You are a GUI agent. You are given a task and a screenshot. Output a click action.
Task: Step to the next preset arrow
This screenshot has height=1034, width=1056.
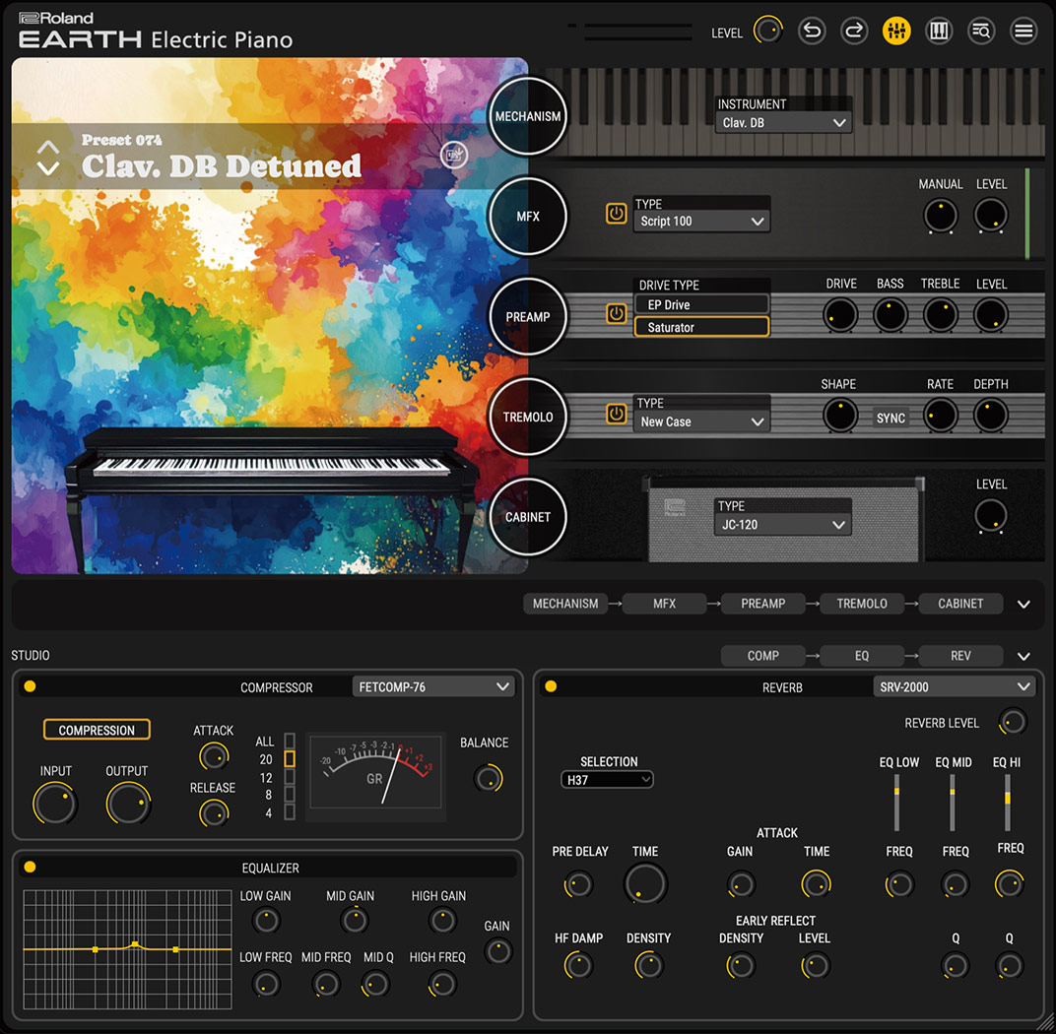pyautogui.click(x=48, y=168)
